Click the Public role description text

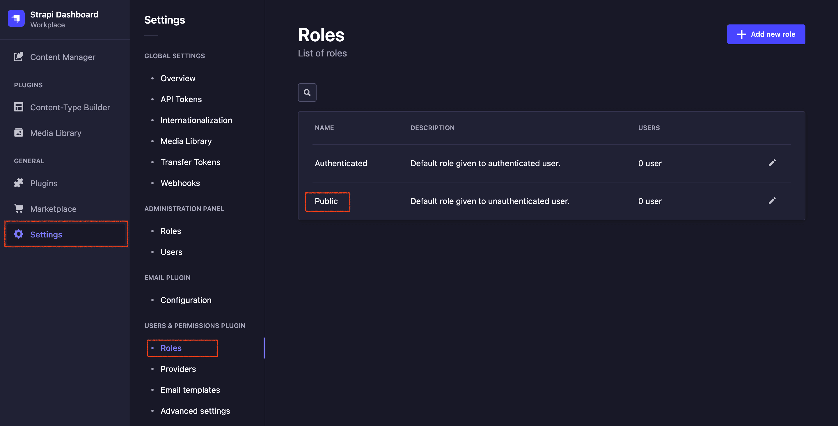point(490,201)
